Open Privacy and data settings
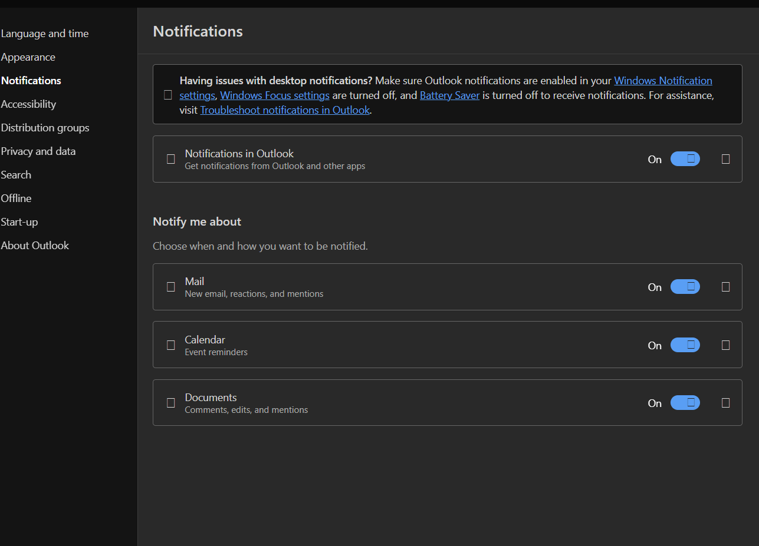 coord(38,151)
